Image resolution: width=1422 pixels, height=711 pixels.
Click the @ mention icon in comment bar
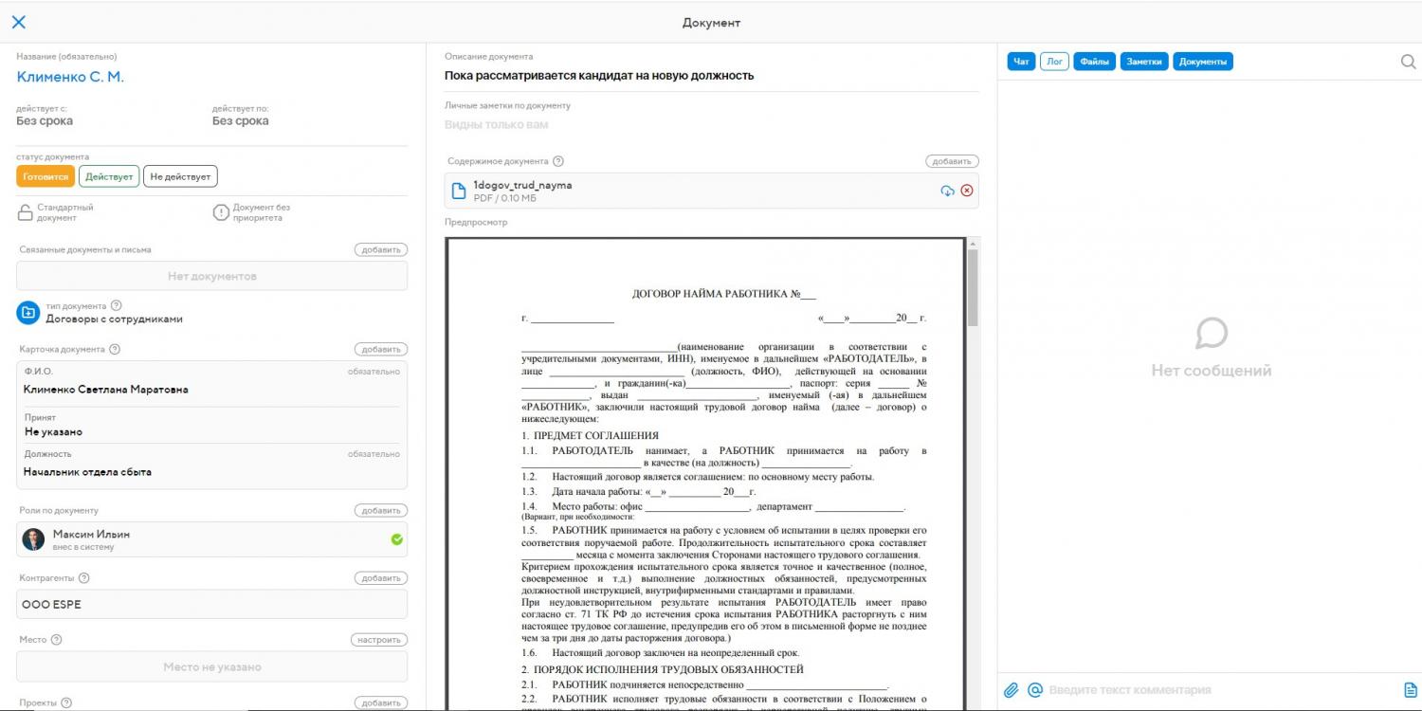[x=1035, y=690]
